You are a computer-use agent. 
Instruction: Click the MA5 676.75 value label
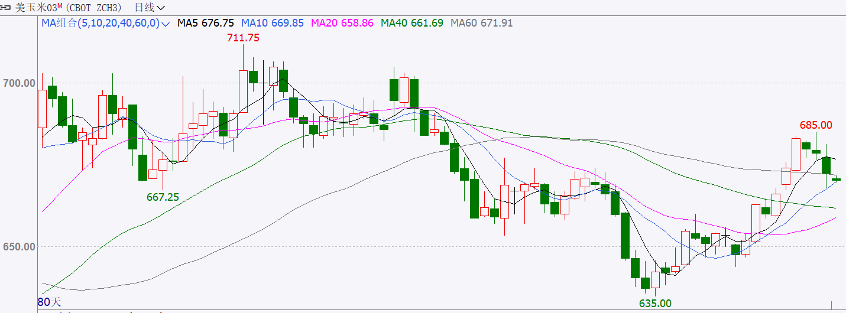(x=206, y=23)
